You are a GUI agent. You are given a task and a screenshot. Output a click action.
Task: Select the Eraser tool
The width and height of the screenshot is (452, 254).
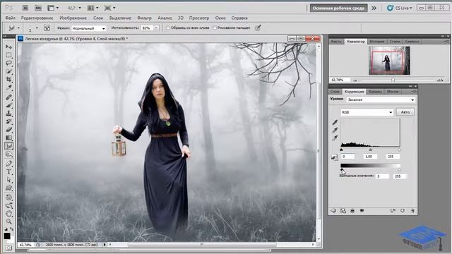(x=9, y=130)
